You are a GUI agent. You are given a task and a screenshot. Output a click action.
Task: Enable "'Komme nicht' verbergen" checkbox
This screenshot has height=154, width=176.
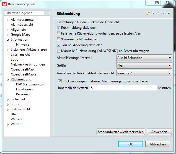58,39
